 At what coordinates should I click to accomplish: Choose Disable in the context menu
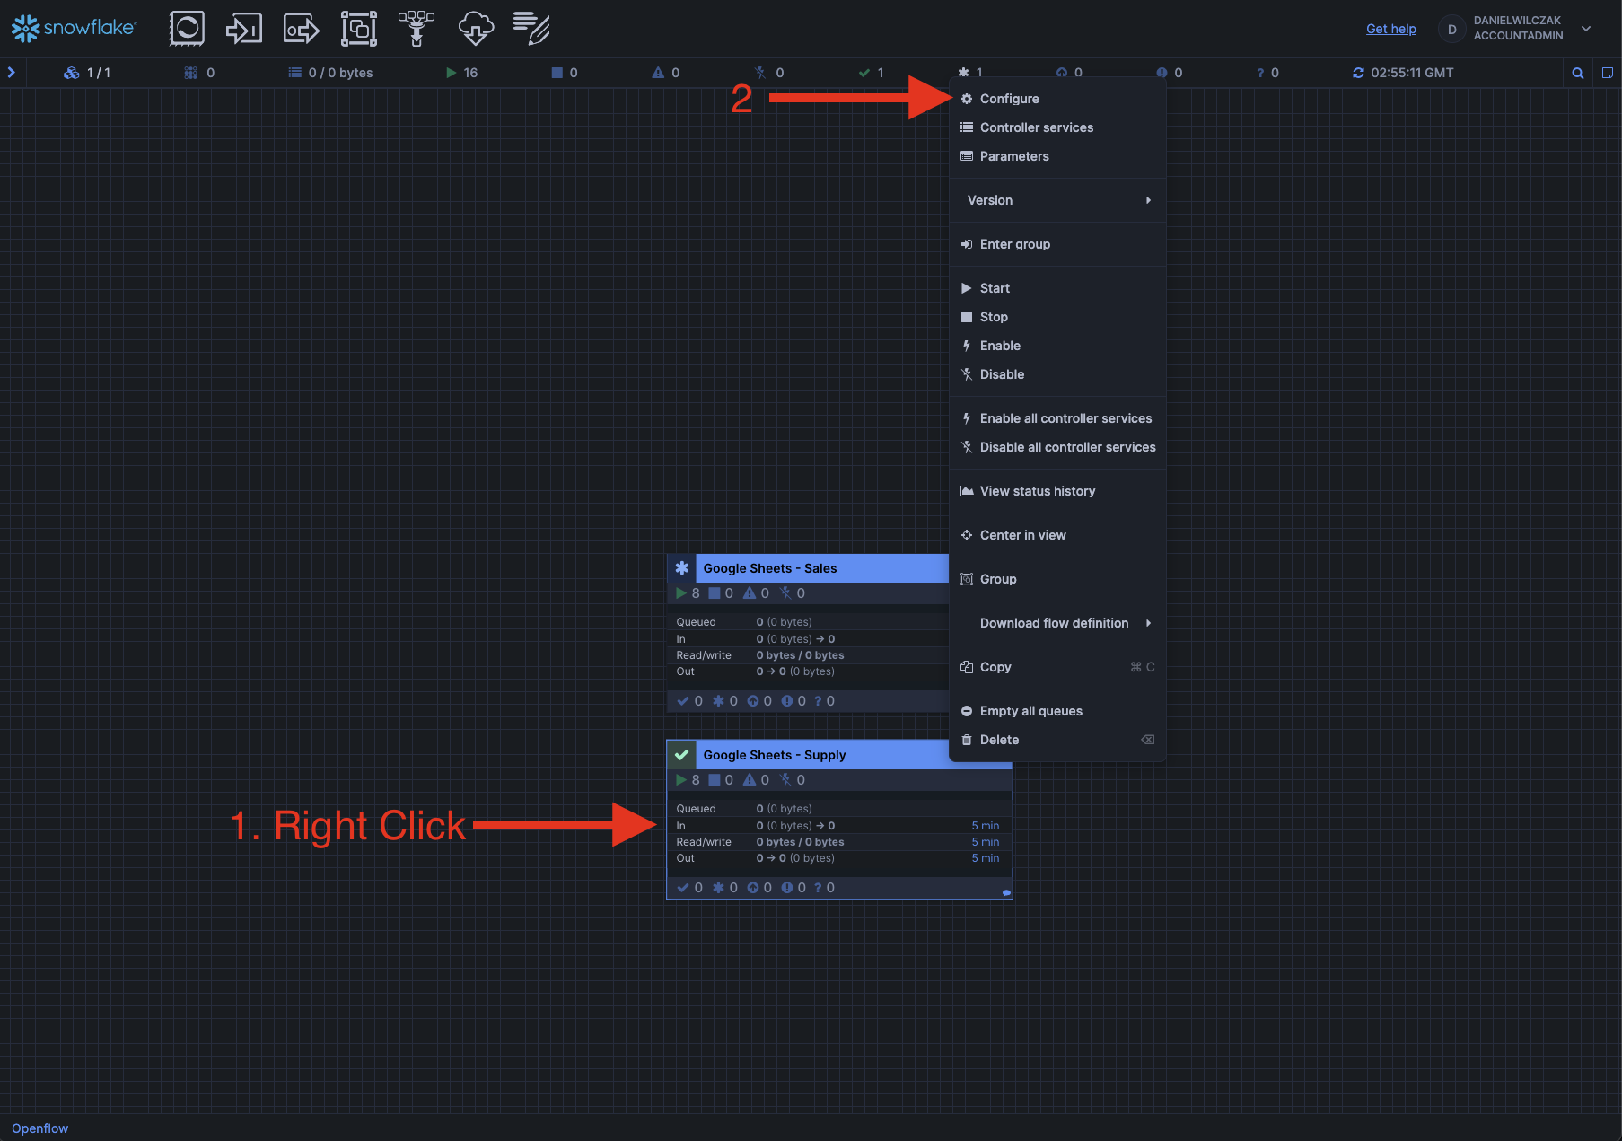[x=1002, y=374]
